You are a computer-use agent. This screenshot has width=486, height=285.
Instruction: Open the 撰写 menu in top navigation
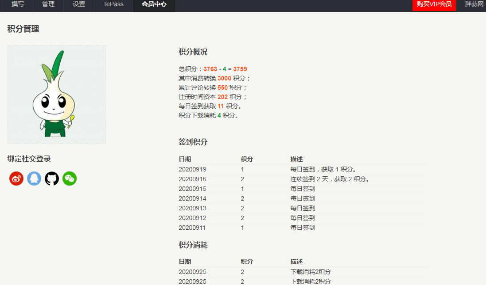click(18, 4)
